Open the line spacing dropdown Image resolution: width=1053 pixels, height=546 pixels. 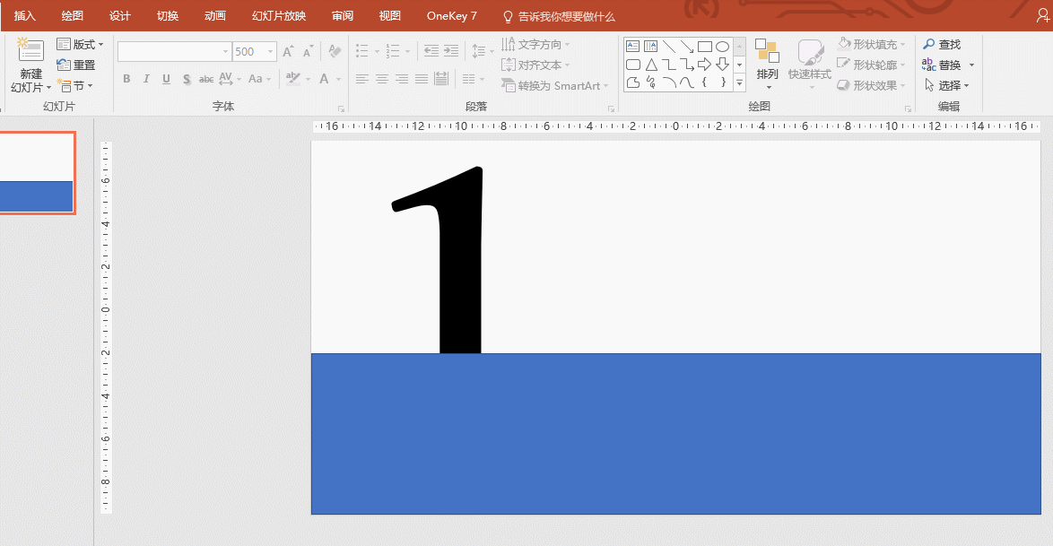tap(483, 51)
